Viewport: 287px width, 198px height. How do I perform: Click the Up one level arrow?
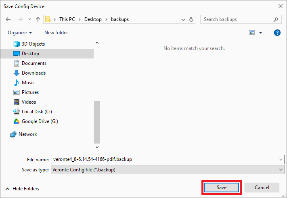click(x=38, y=19)
